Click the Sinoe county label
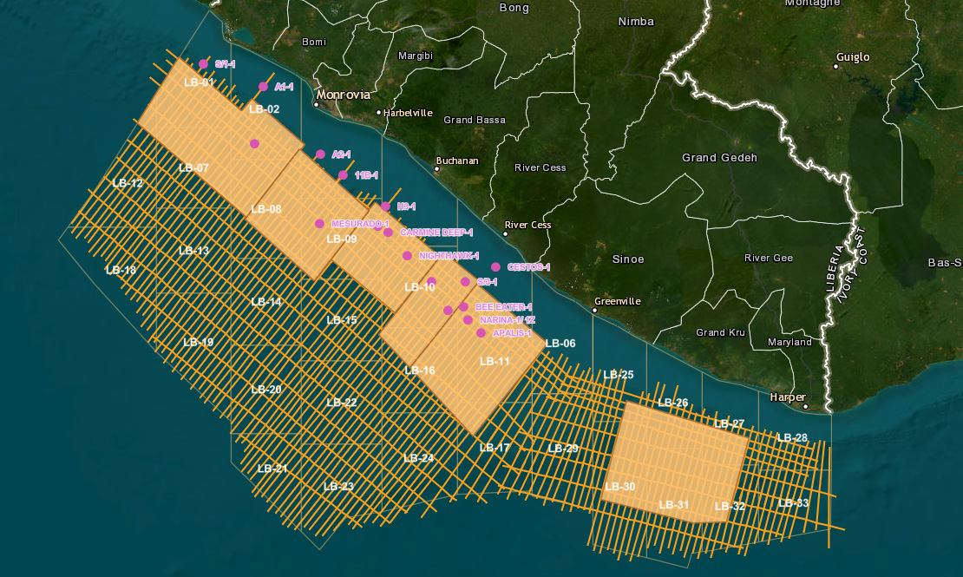 [x=627, y=259]
